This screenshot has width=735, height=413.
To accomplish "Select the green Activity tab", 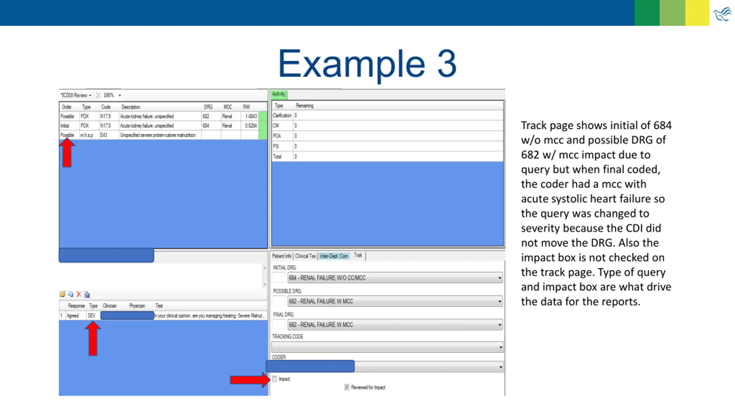I will click(278, 94).
